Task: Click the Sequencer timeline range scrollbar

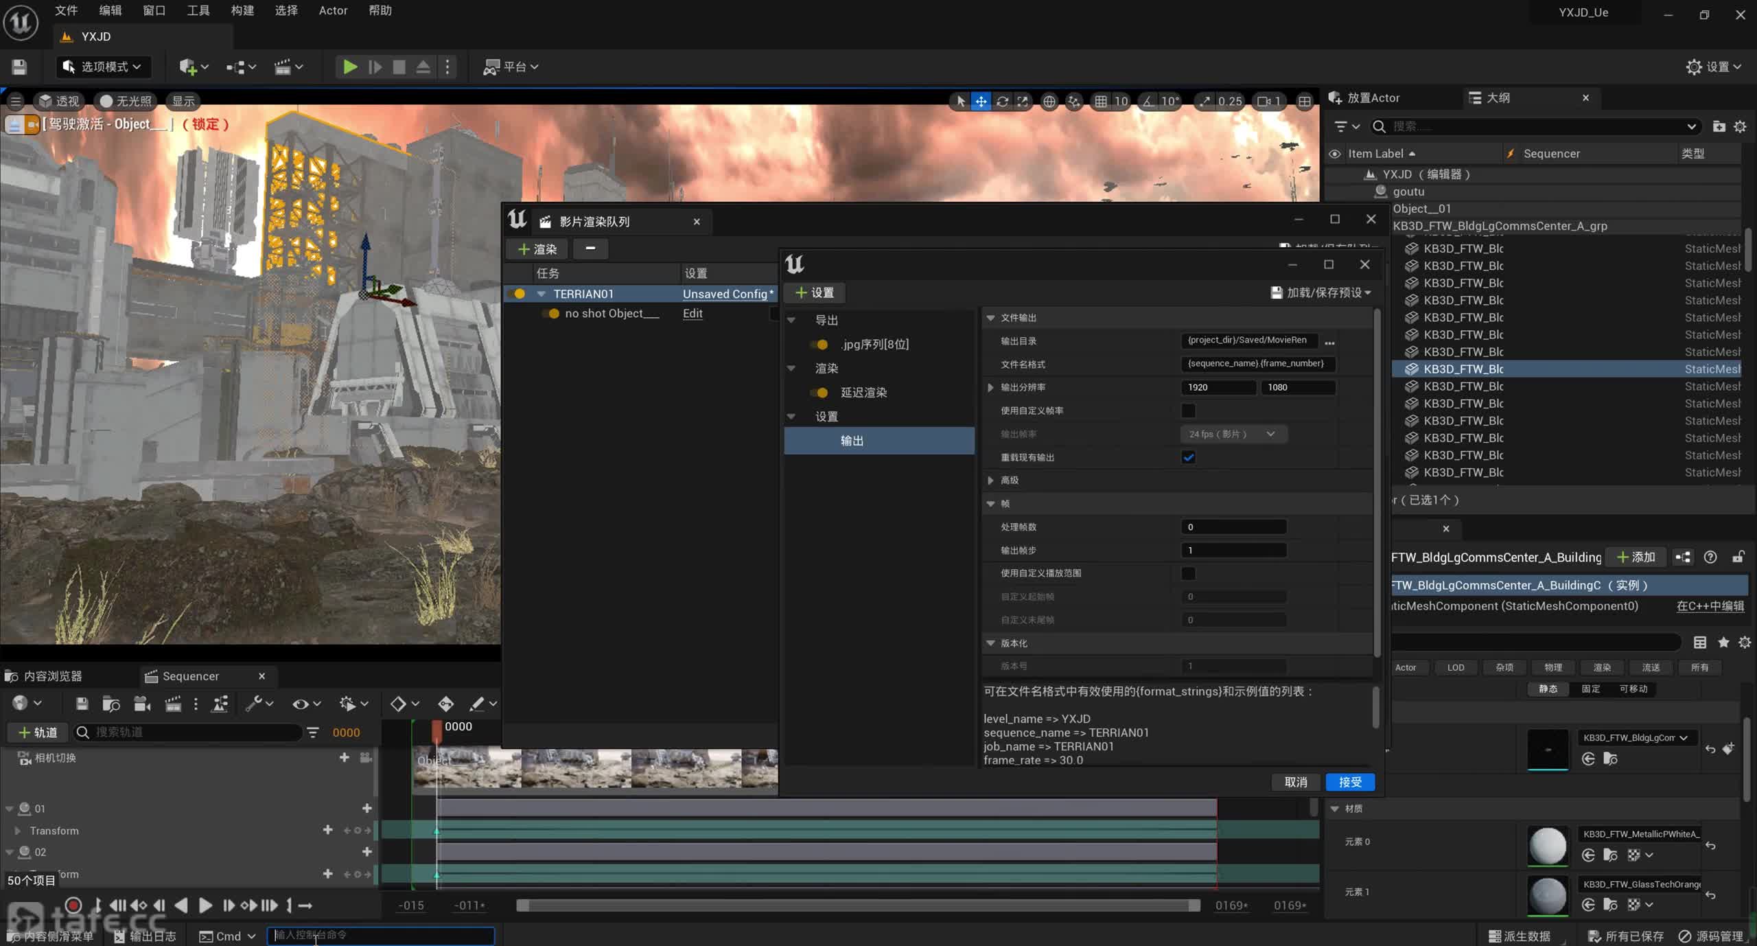Action: tap(858, 905)
